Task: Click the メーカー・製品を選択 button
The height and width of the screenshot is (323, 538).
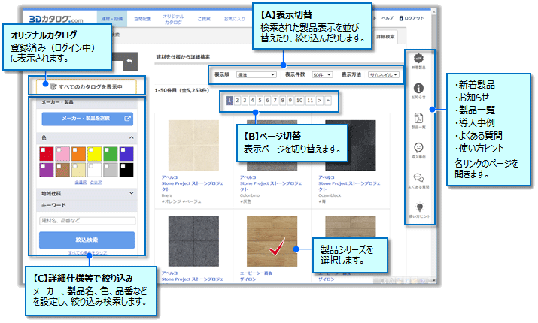Action: (x=87, y=119)
